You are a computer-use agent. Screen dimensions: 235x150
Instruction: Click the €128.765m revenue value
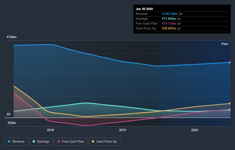pyautogui.click(x=170, y=14)
